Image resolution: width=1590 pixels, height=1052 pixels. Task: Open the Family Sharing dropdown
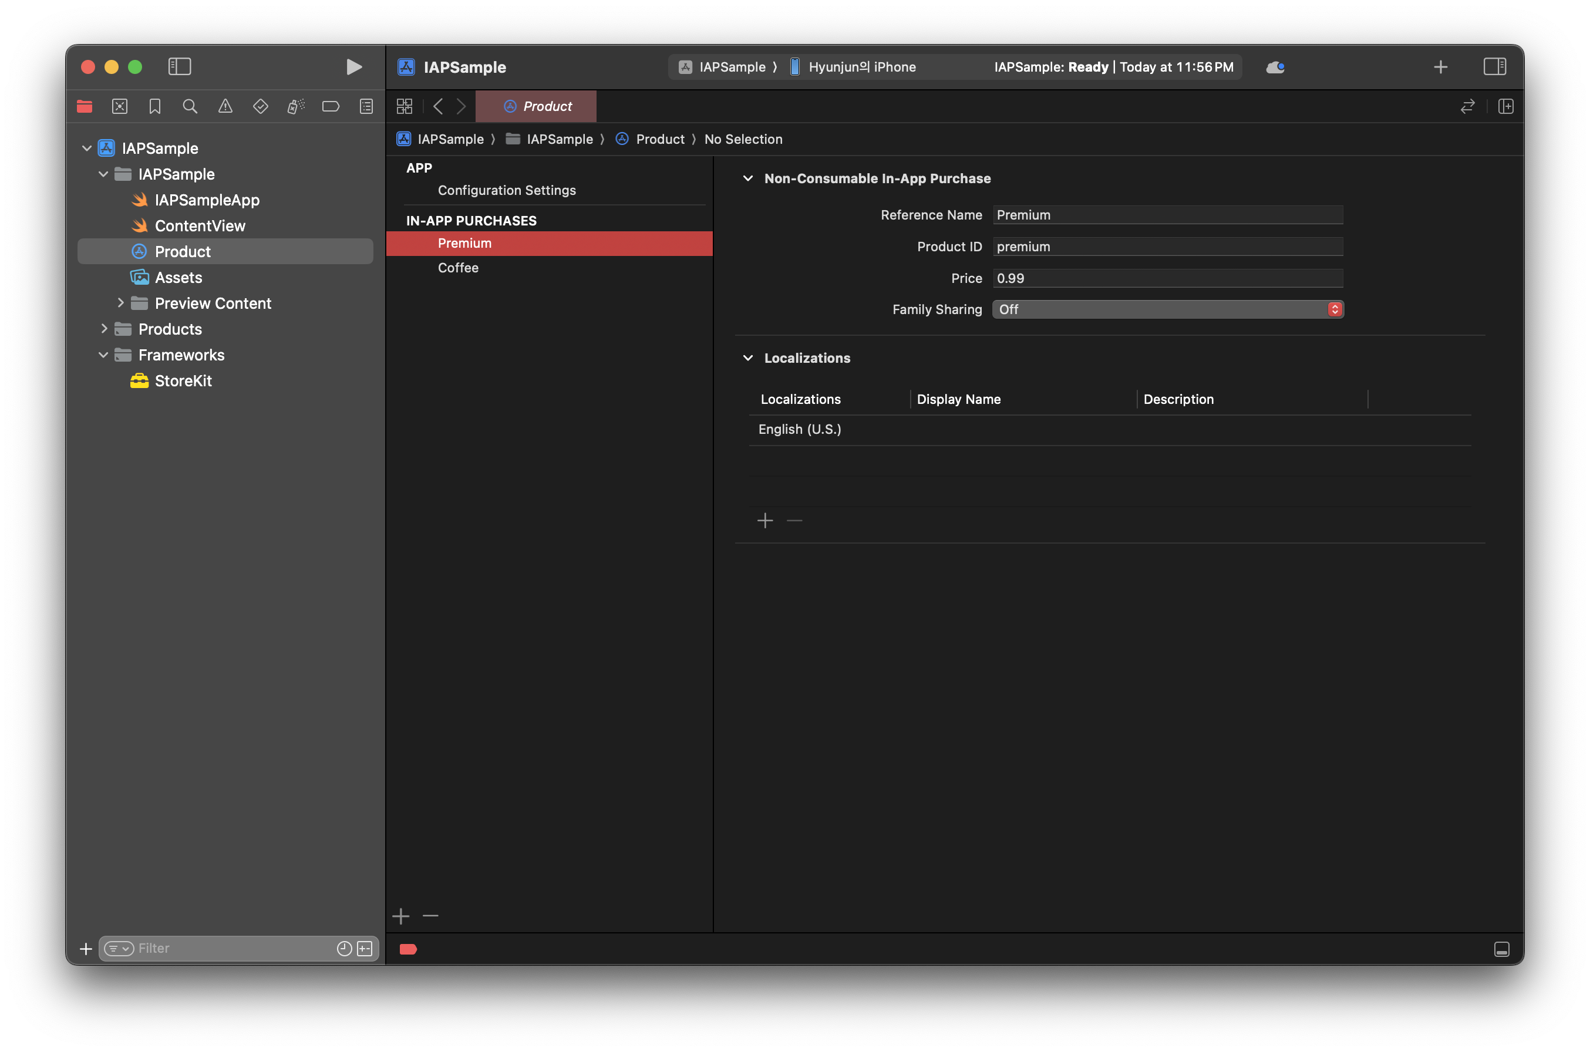click(x=1167, y=309)
